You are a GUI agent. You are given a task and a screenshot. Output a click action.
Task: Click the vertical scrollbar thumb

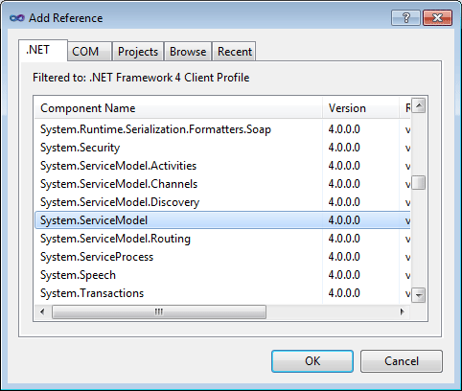point(419,183)
